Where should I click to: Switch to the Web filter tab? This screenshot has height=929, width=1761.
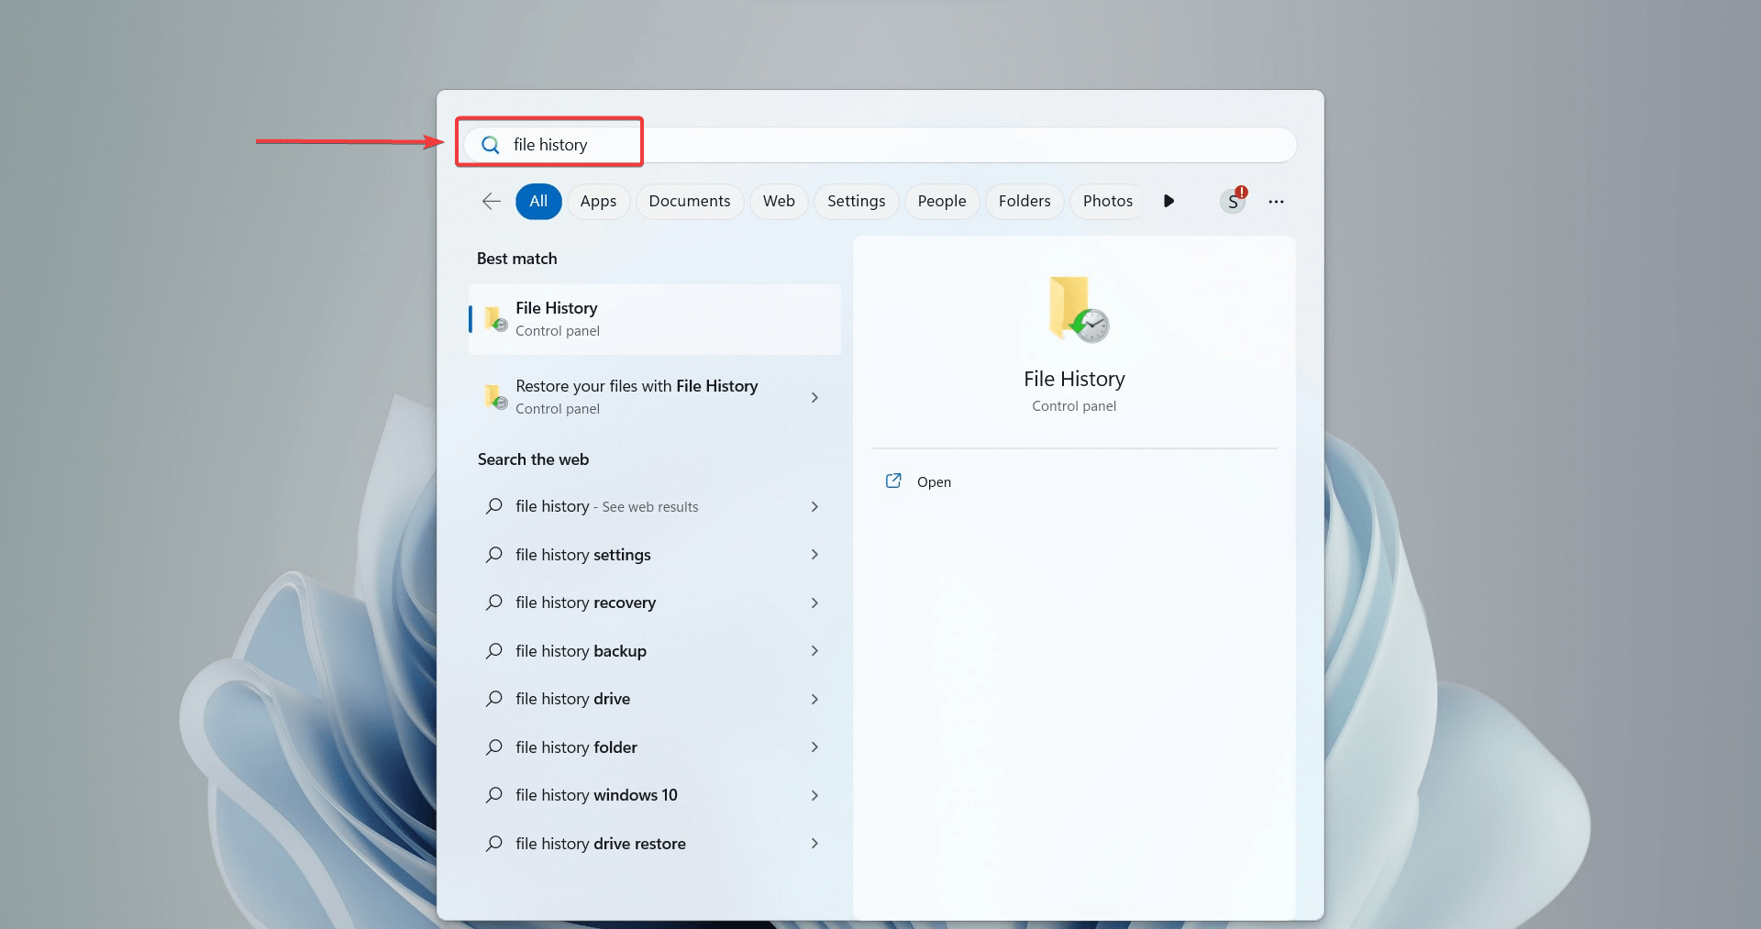click(x=779, y=201)
